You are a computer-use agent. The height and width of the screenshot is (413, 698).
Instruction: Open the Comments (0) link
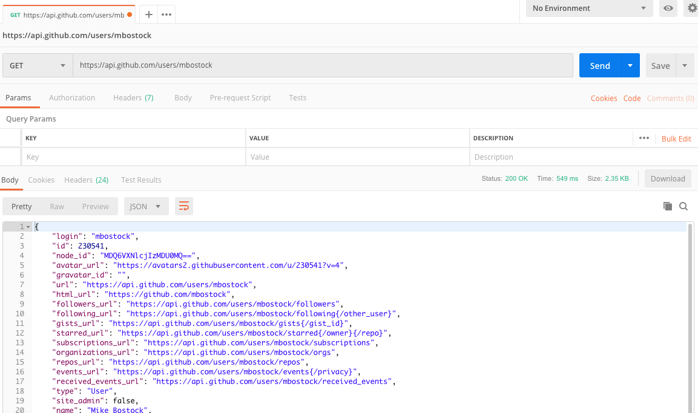[670, 98]
